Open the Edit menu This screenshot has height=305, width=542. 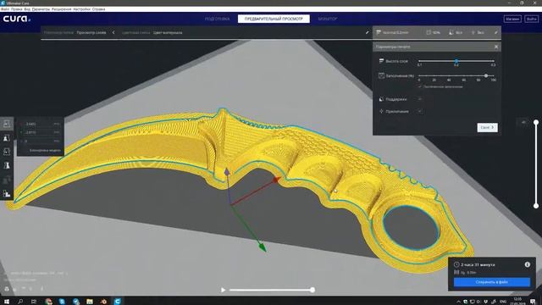pyautogui.click(x=17, y=9)
